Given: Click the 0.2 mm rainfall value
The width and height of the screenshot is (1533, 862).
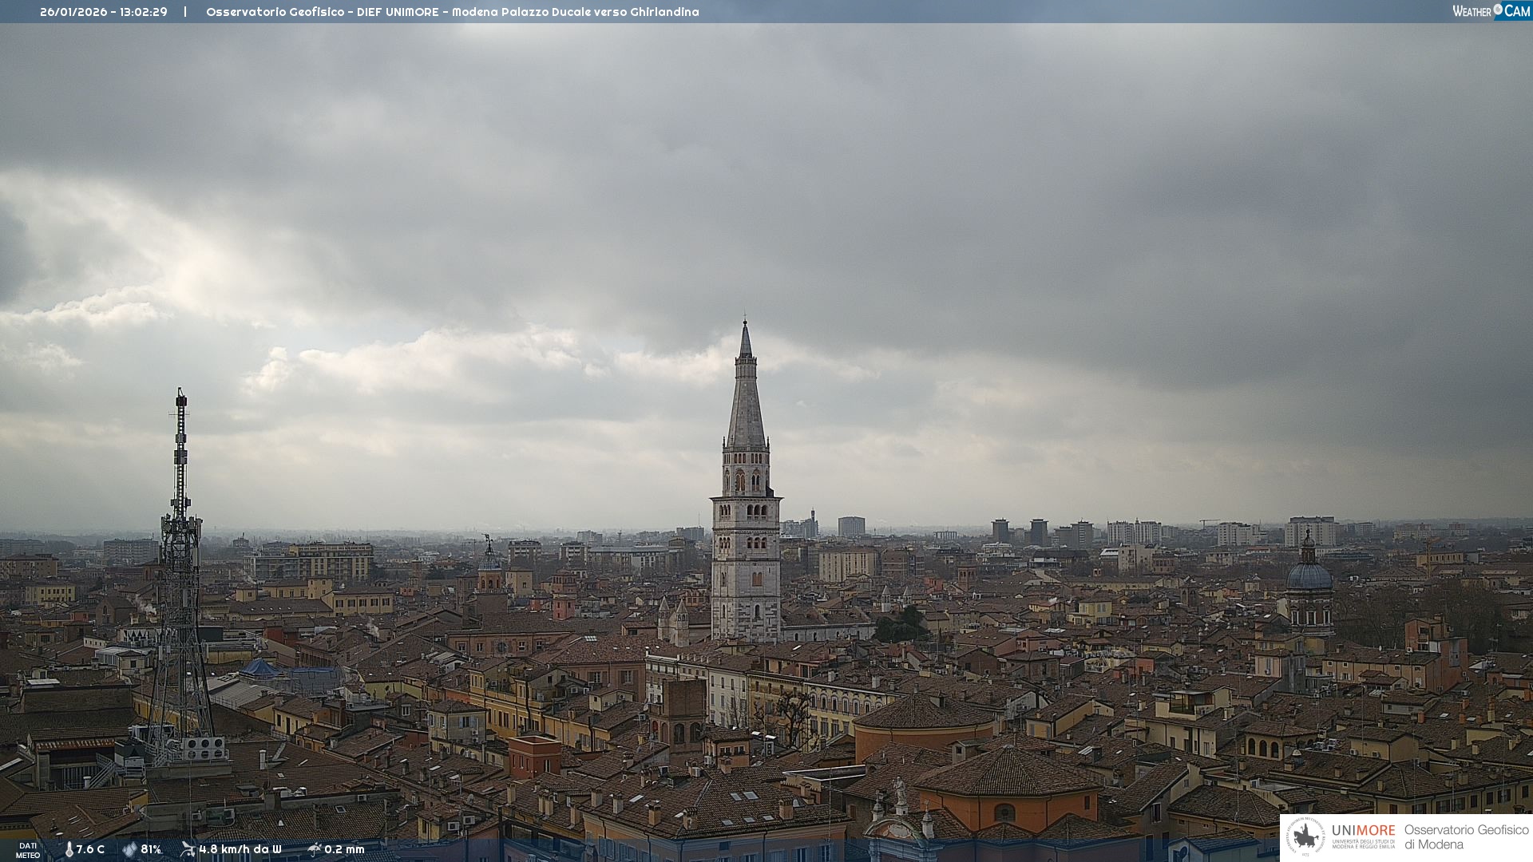Looking at the screenshot, I should tap(344, 849).
